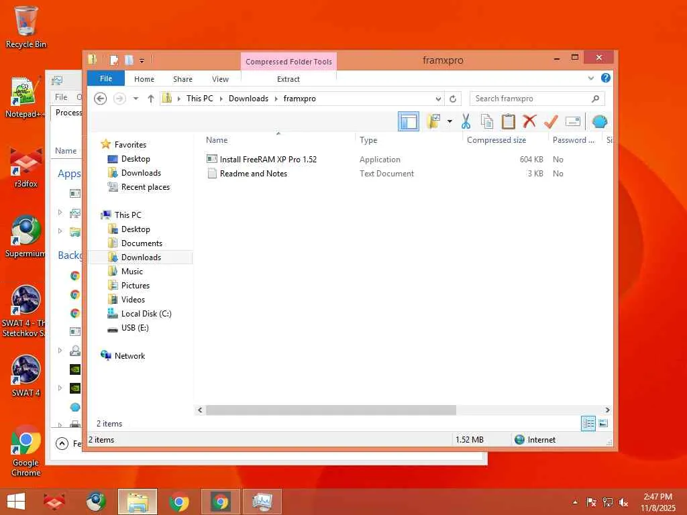The height and width of the screenshot is (515, 687).
Task: Open Music folder in sidebar
Action: [132, 272]
